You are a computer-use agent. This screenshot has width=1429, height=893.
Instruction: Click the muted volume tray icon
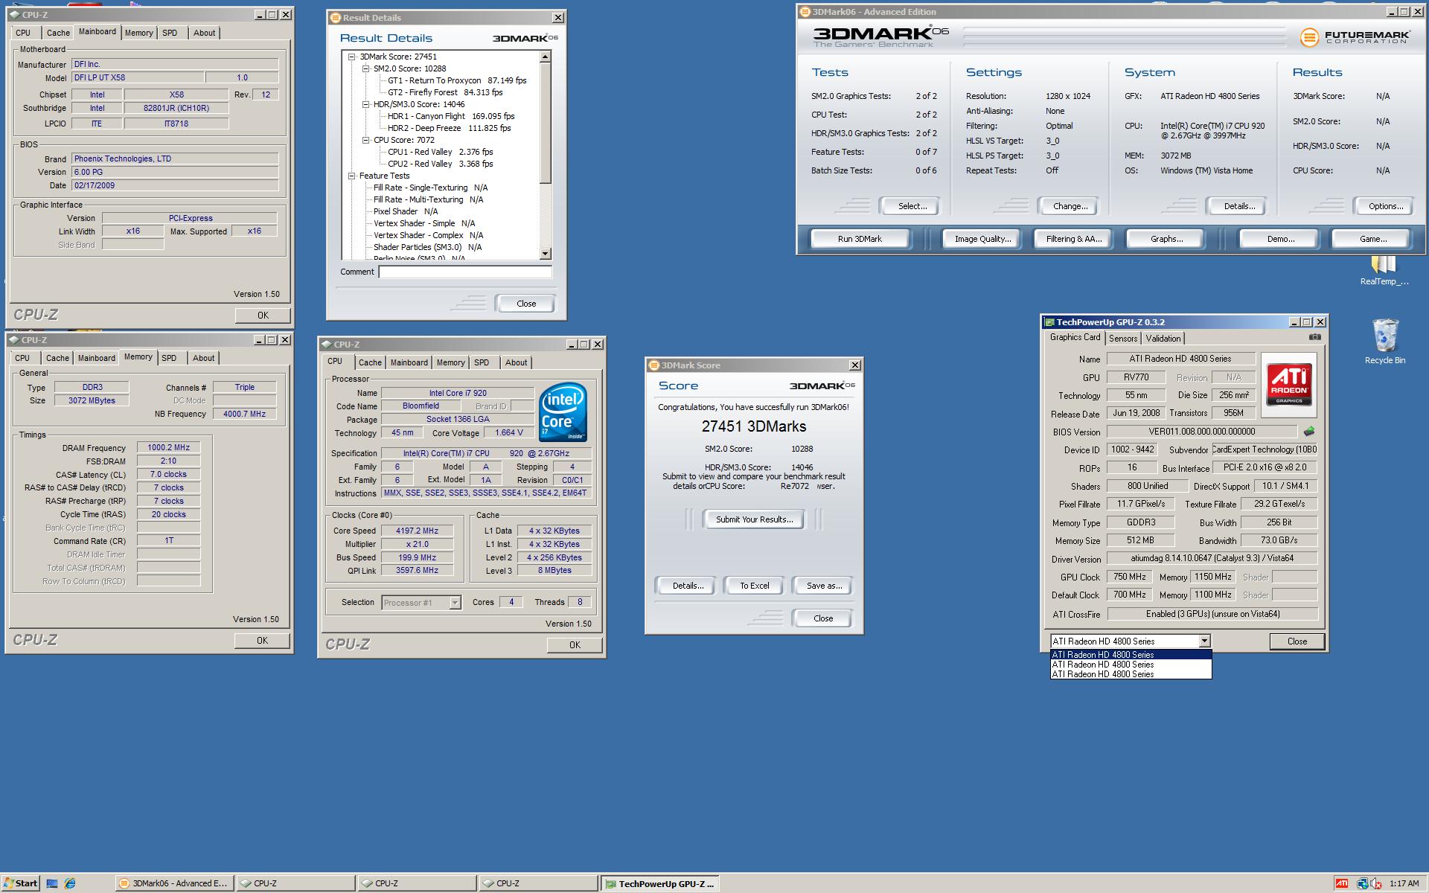[1375, 883]
